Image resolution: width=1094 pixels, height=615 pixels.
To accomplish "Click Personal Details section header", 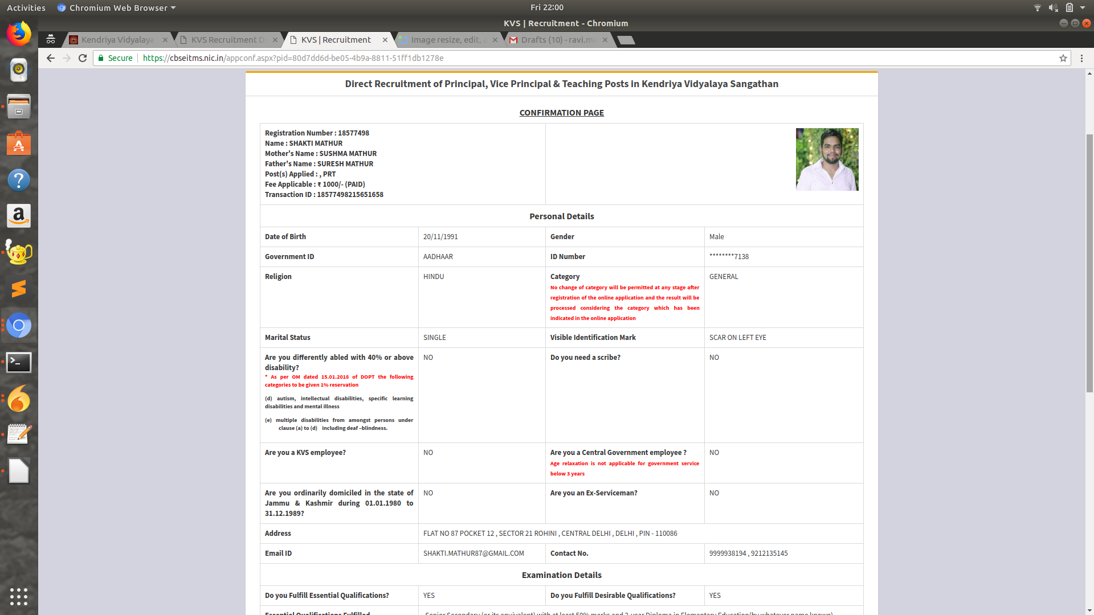I will (561, 216).
